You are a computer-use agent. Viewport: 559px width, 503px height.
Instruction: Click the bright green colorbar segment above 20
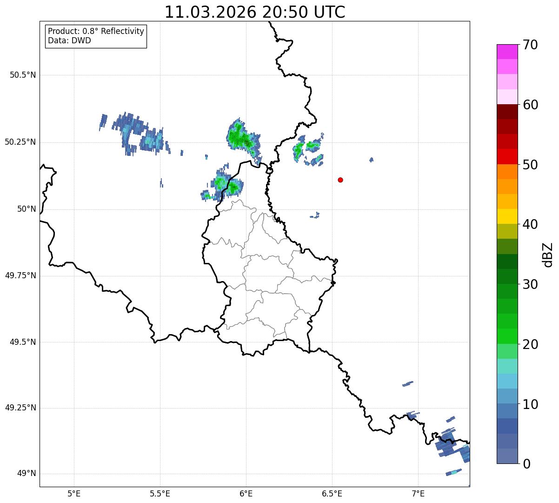(x=507, y=336)
